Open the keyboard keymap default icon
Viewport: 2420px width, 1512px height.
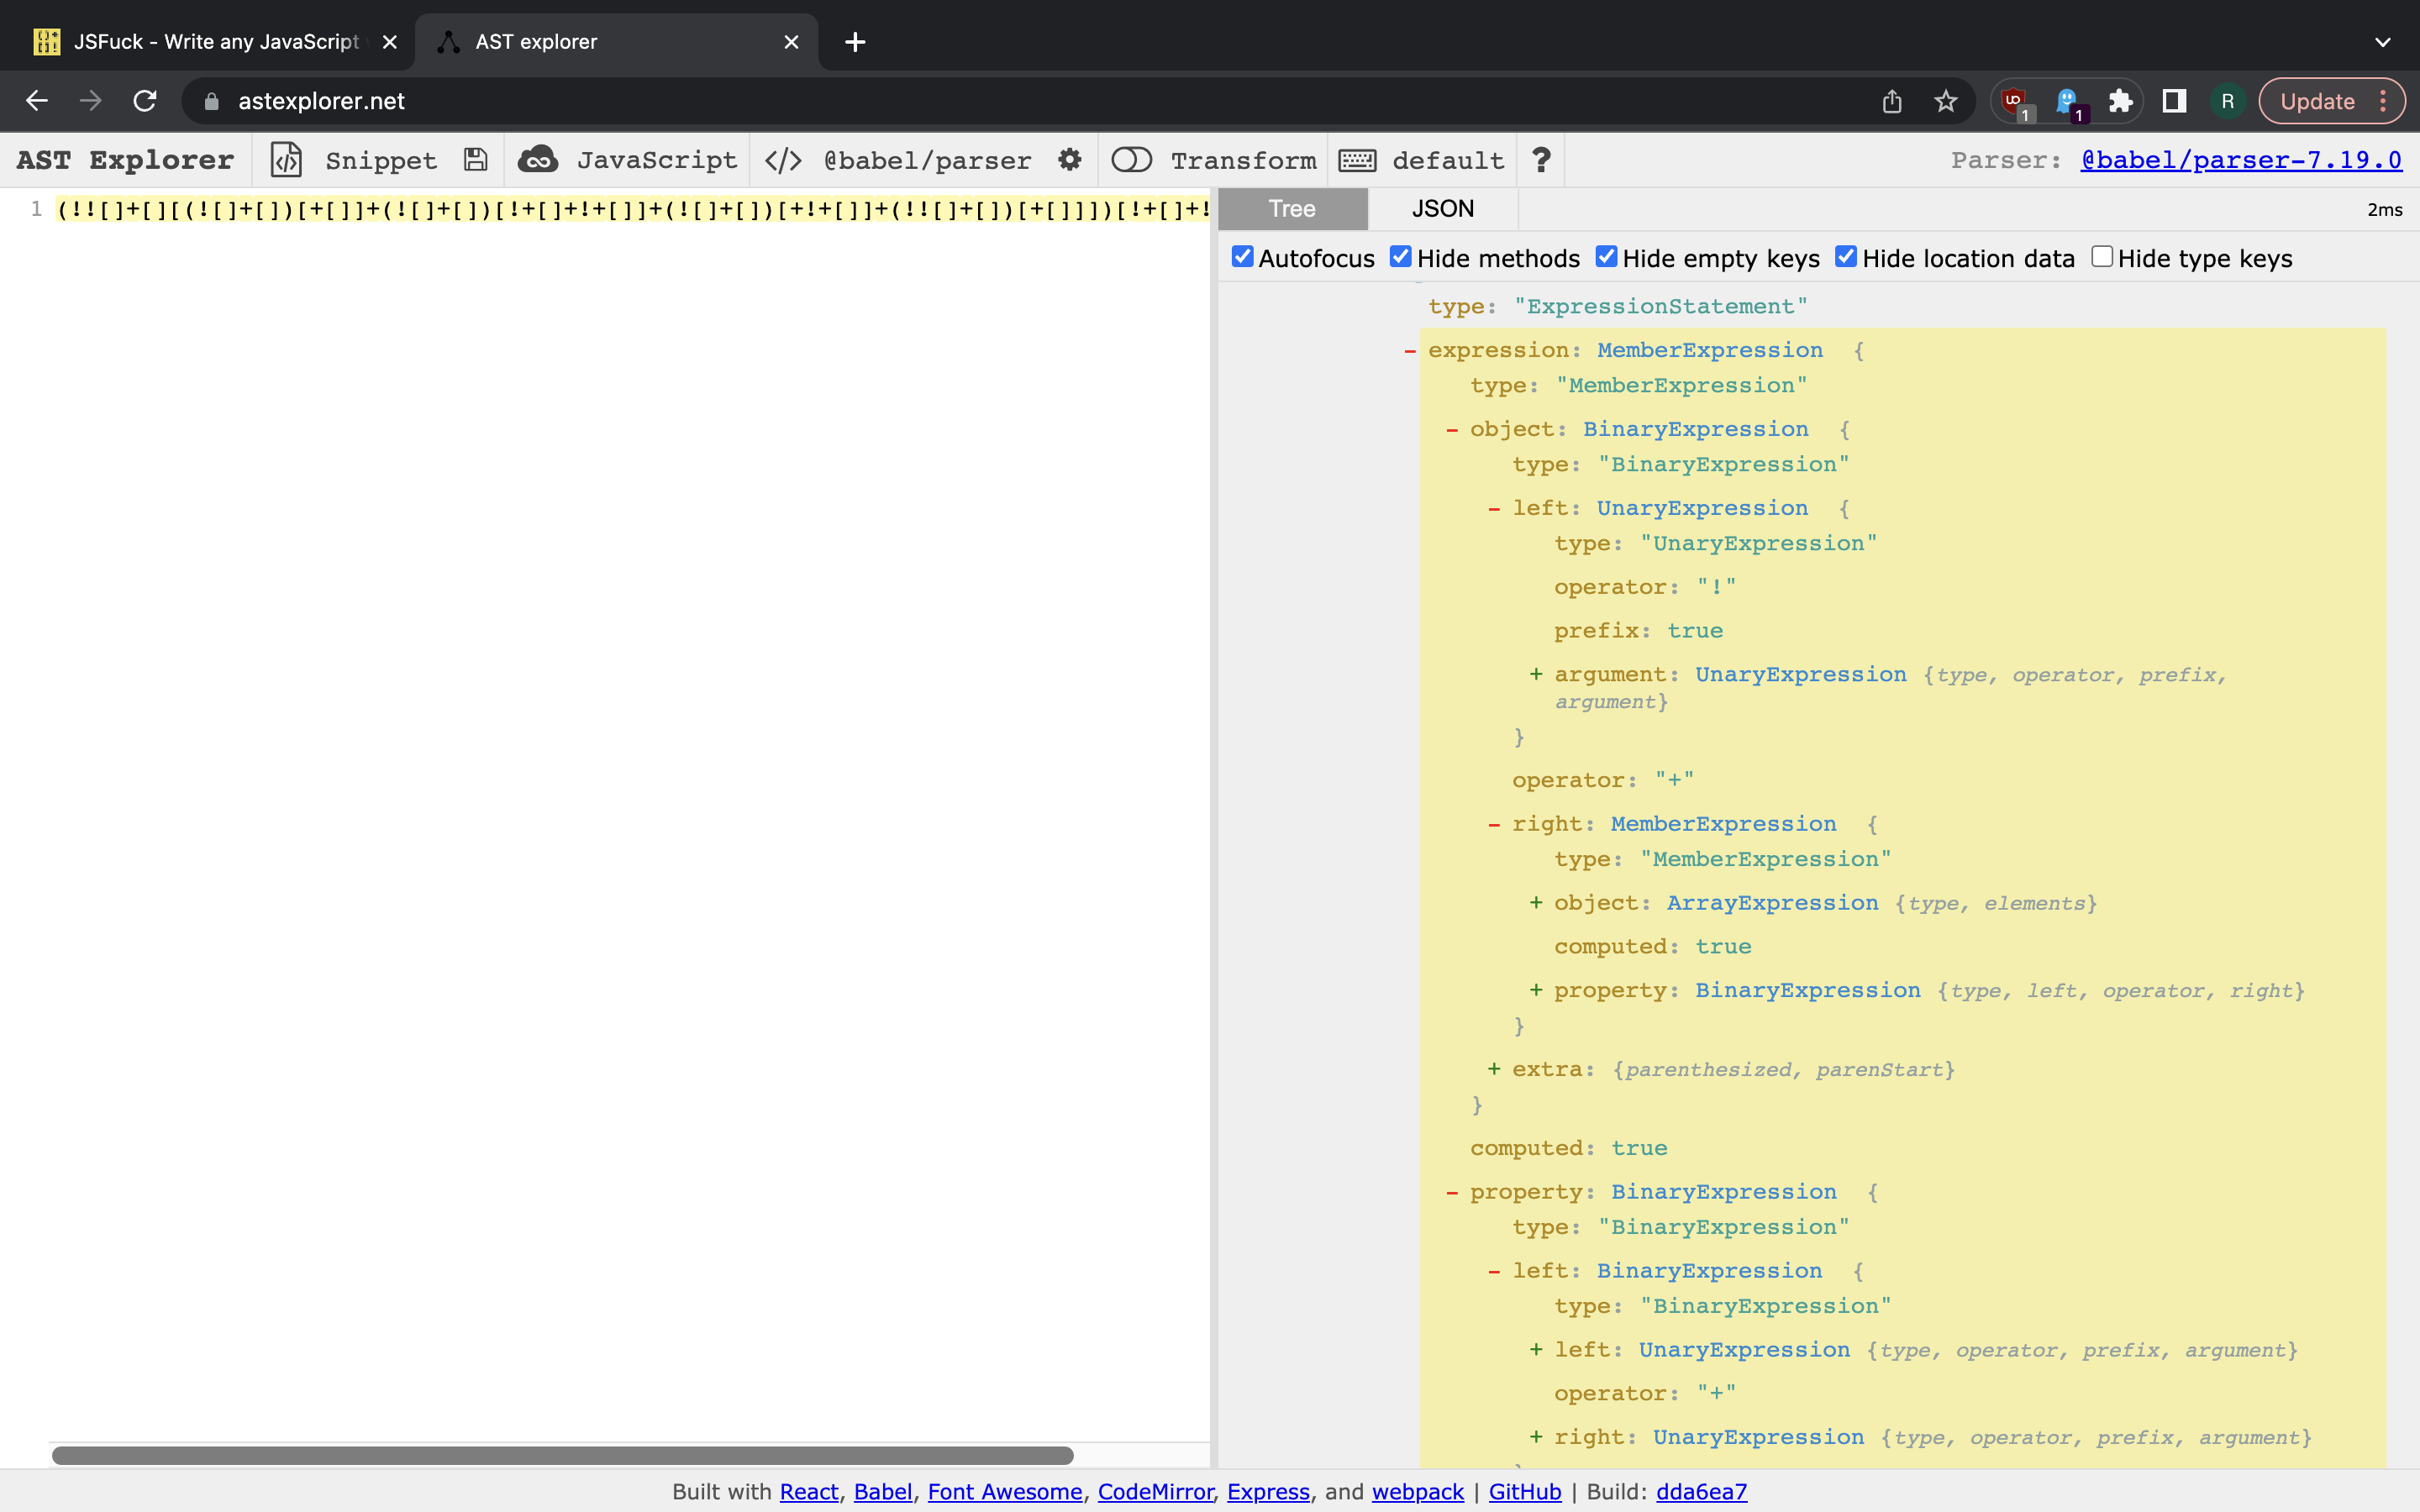pos(1357,160)
